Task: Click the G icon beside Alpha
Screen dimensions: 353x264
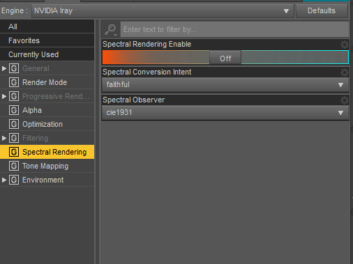Action: click(x=14, y=110)
